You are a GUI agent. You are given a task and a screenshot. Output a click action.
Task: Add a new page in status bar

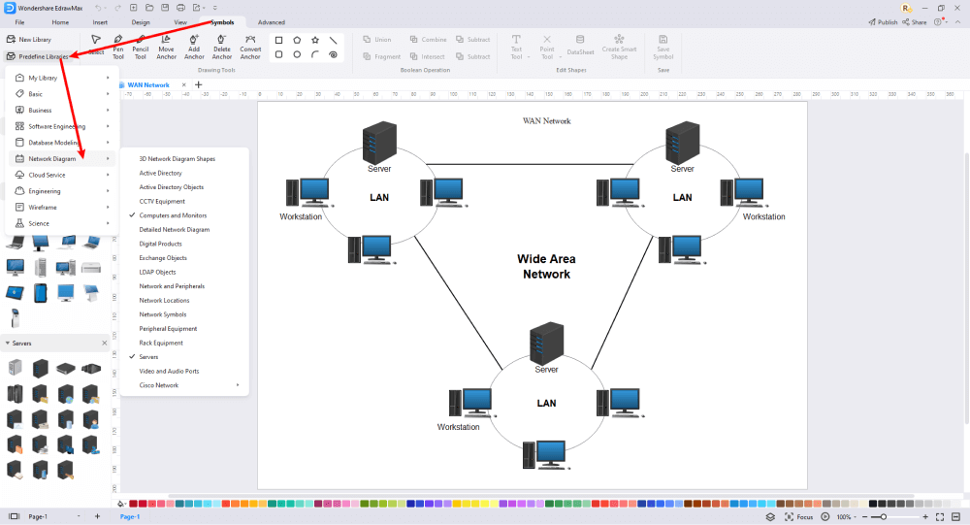(x=97, y=516)
